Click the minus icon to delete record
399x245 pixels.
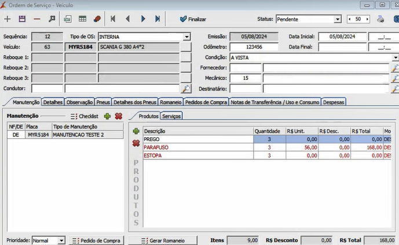pos(37,19)
